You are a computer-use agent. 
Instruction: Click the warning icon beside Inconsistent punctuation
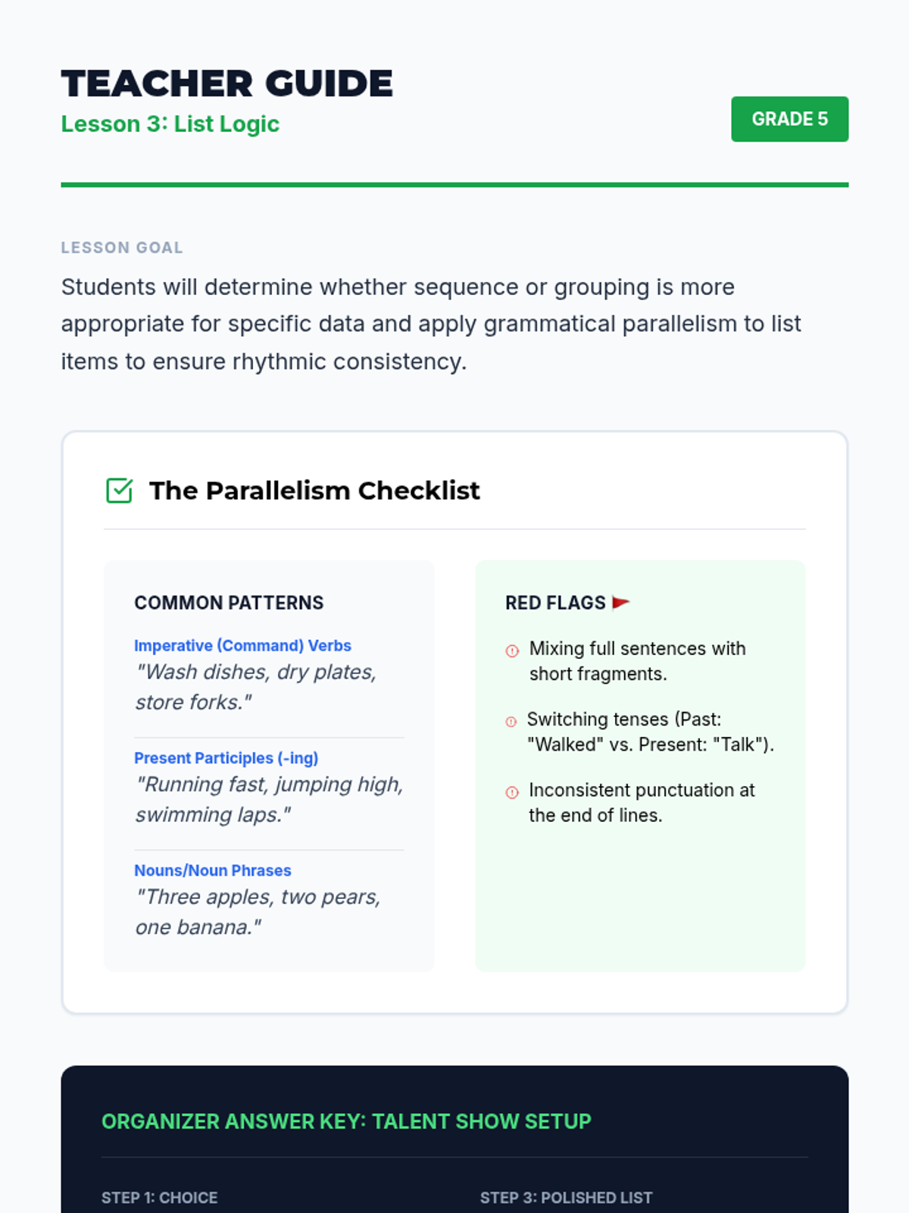(512, 792)
